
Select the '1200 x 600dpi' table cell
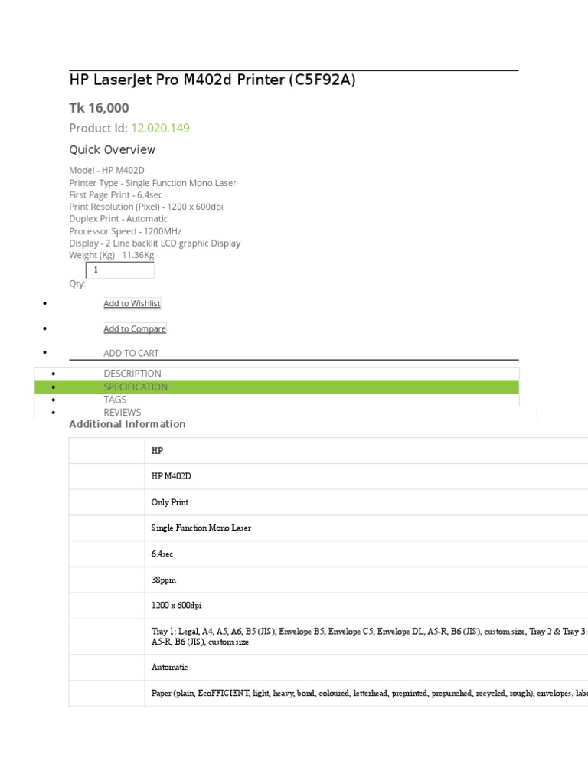tap(178, 606)
